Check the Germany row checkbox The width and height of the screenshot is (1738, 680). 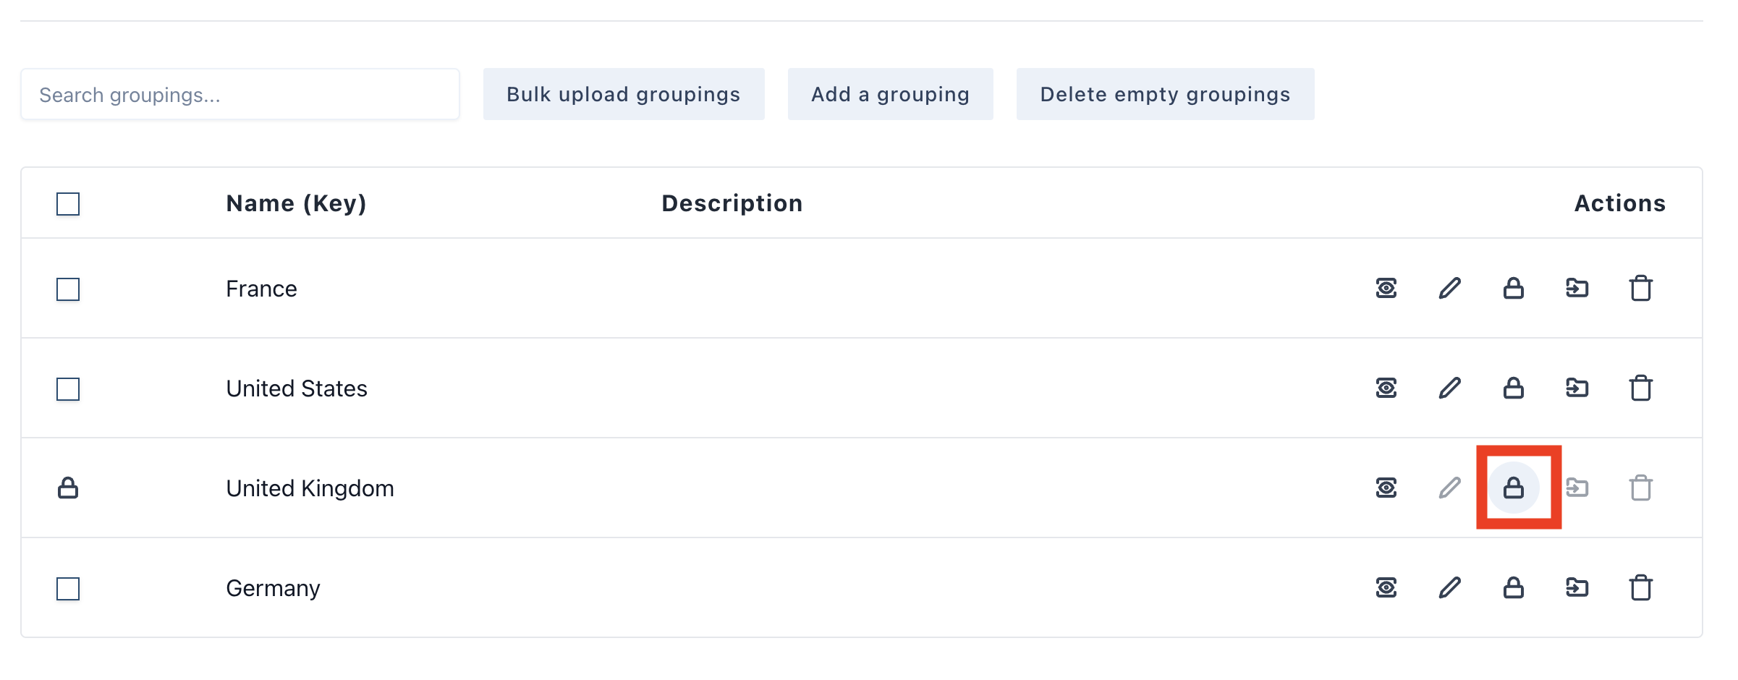pyautogui.click(x=68, y=589)
